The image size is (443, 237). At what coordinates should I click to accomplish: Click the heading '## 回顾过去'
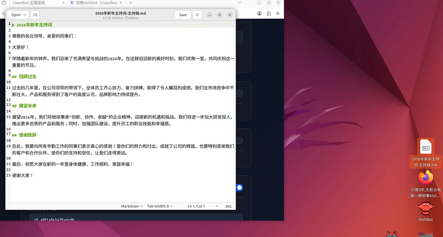tap(24, 77)
